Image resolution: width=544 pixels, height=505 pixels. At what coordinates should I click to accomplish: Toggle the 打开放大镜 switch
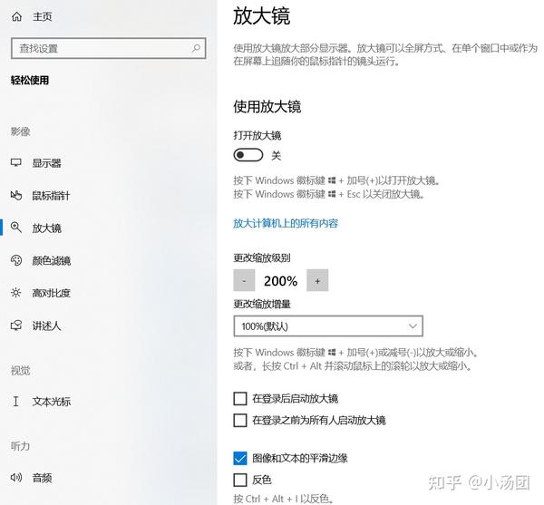coord(248,155)
